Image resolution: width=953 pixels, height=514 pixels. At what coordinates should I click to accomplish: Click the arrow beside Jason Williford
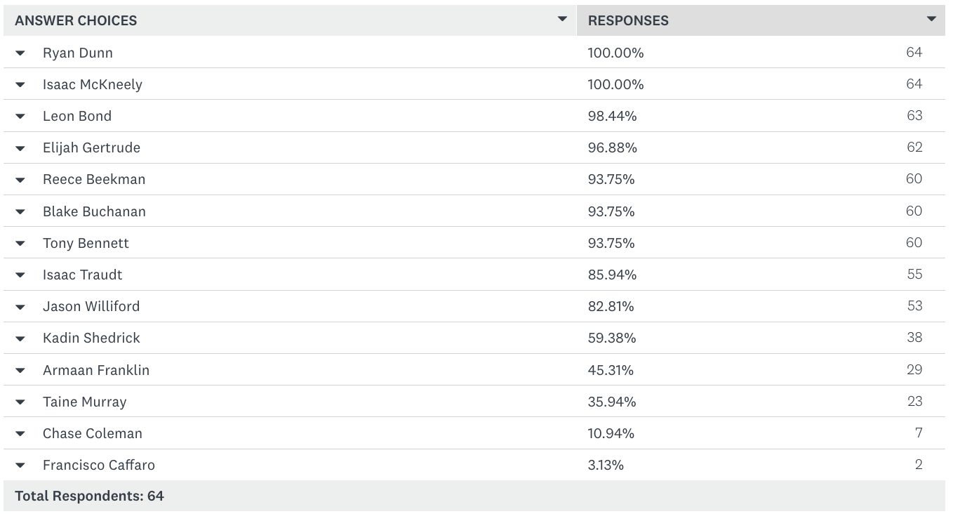[x=20, y=307]
